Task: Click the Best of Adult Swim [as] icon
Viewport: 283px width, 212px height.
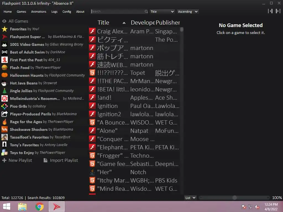Action: (x=4, y=52)
